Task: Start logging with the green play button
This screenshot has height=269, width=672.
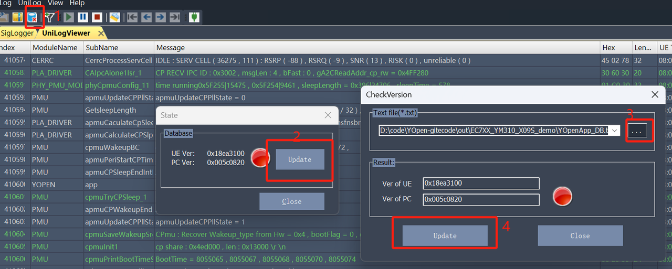Action: (69, 17)
